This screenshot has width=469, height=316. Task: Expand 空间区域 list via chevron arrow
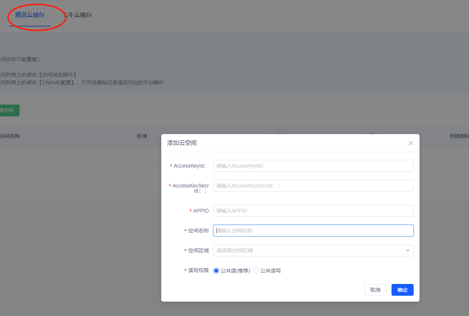pos(408,250)
